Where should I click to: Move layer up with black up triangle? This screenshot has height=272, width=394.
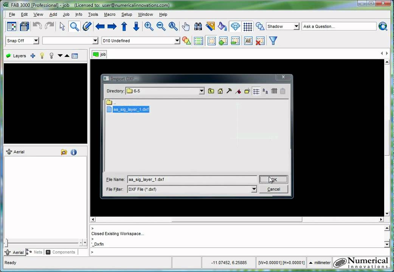pyautogui.click(x=67, y=56)
